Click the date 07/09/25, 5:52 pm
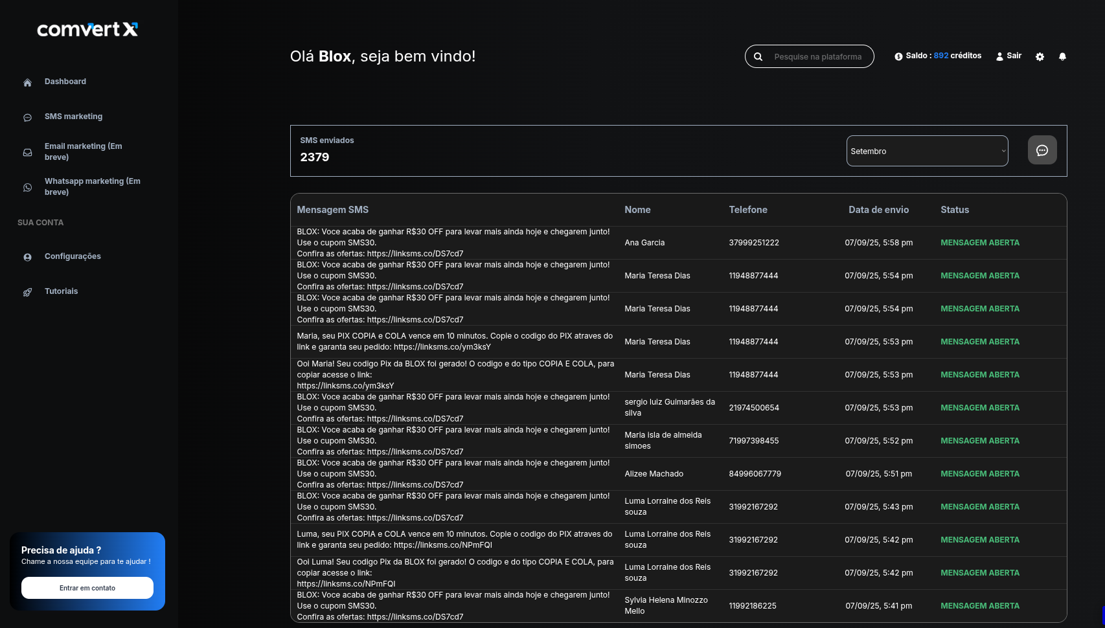Viewport: 1105px width, 628px height. click(x=879, y=441)
